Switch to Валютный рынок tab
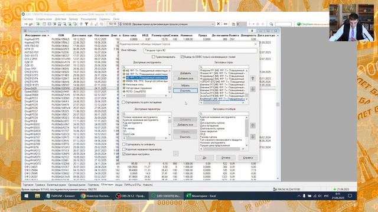Screen dimensions: 378x212 (57, 185)
